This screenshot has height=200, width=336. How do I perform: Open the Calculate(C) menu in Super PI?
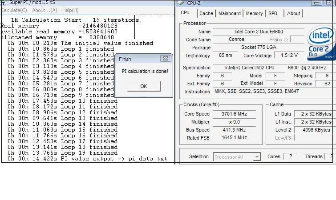14,10
